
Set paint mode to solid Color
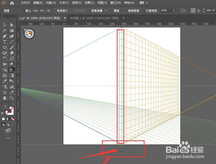coord(3,119)
